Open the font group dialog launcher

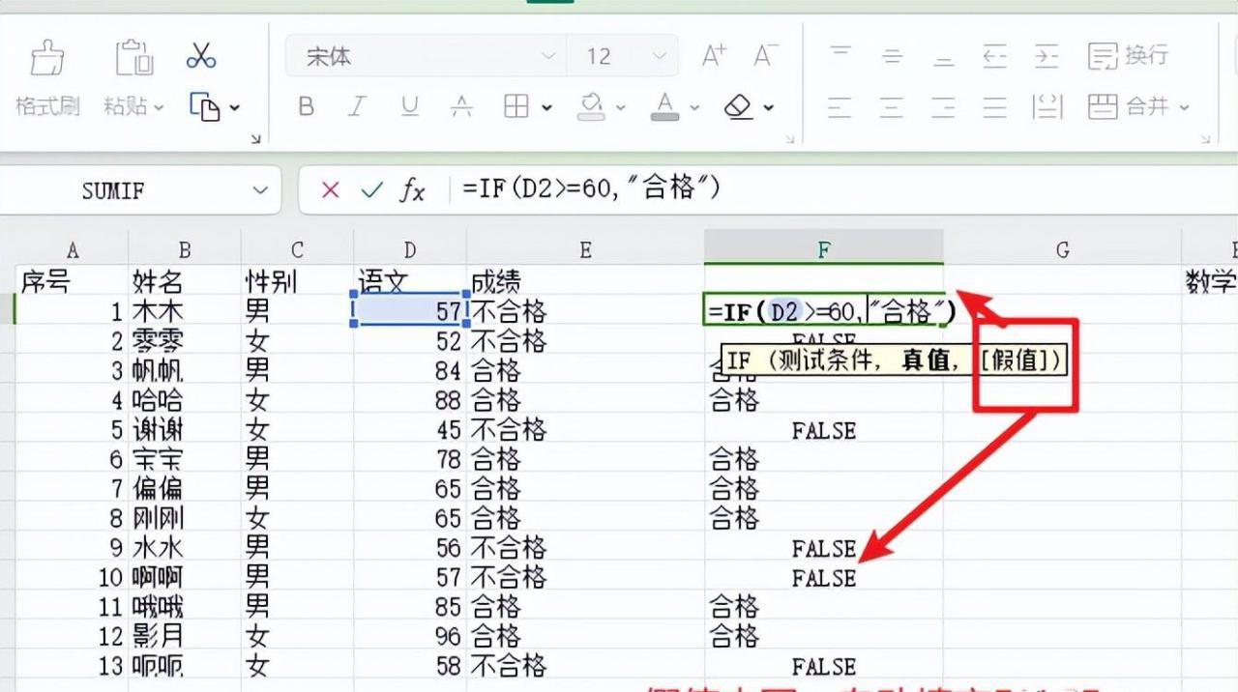tap(790, 139)
